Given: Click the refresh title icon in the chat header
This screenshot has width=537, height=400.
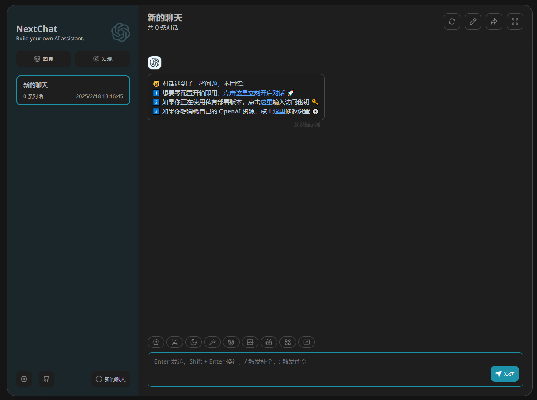Looking at the screenshot, I should point(452,21).
